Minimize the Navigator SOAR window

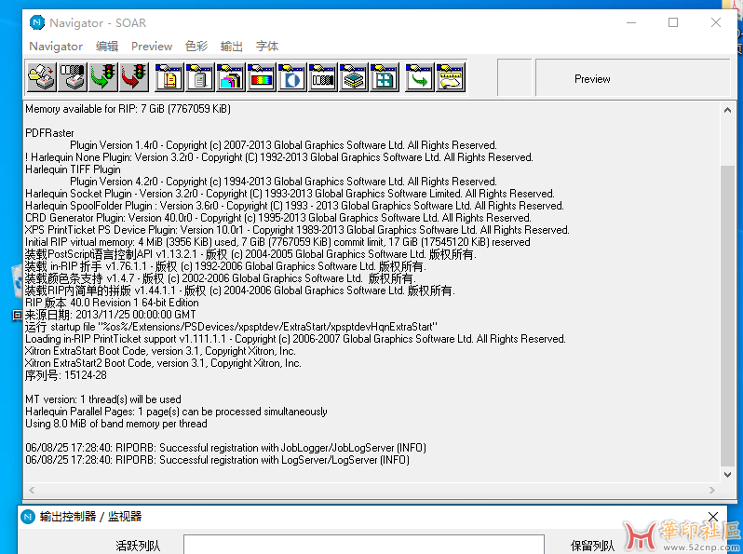pyautogui.click(x=631, y=22)
